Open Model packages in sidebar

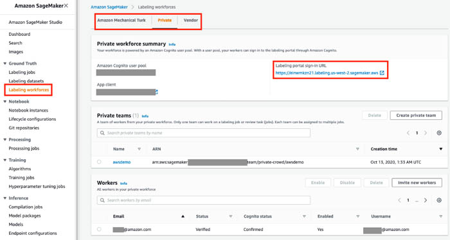(24, 216)
